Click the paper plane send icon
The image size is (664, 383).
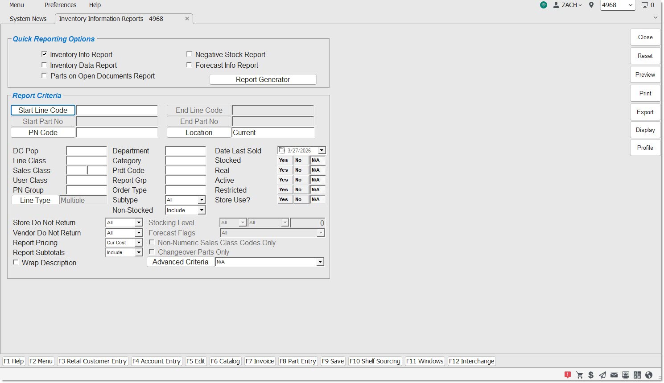tap(602, 375)
